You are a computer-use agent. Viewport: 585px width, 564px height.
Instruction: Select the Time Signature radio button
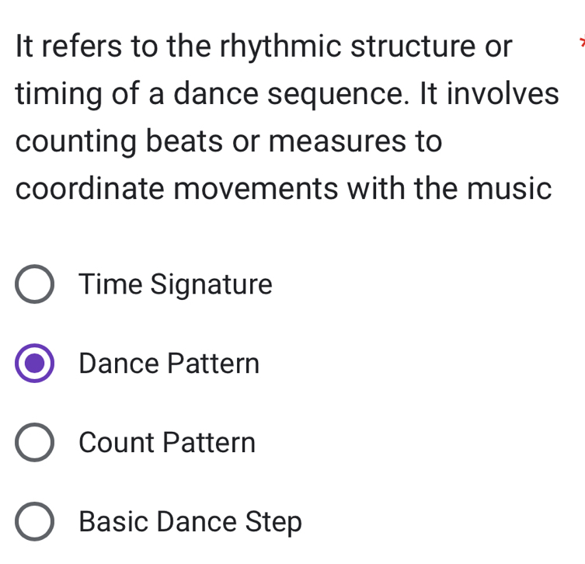click(x=35, y=285)
